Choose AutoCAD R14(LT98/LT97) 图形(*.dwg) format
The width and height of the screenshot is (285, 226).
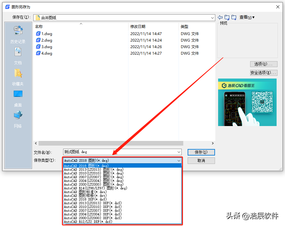(x=123, y=188)
